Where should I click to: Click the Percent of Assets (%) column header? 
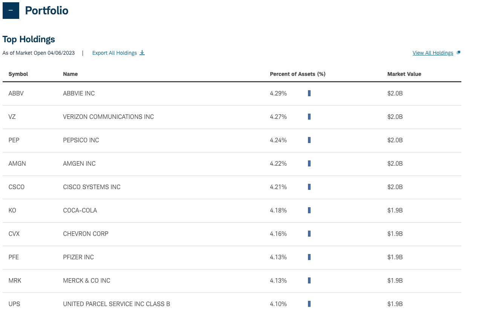(297, 74)
